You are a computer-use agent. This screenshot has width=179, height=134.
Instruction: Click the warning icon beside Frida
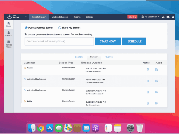25,102
